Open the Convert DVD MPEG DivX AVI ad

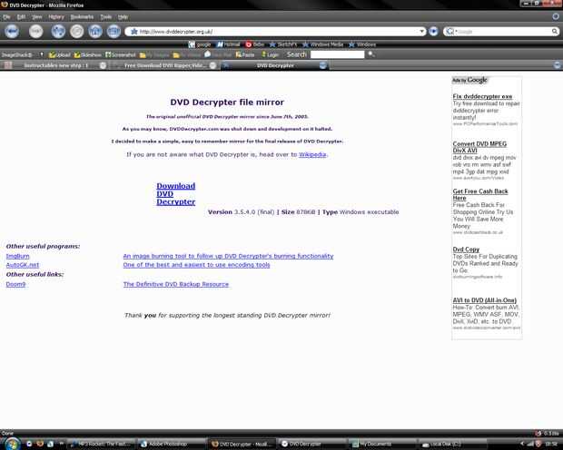[479, 147]
